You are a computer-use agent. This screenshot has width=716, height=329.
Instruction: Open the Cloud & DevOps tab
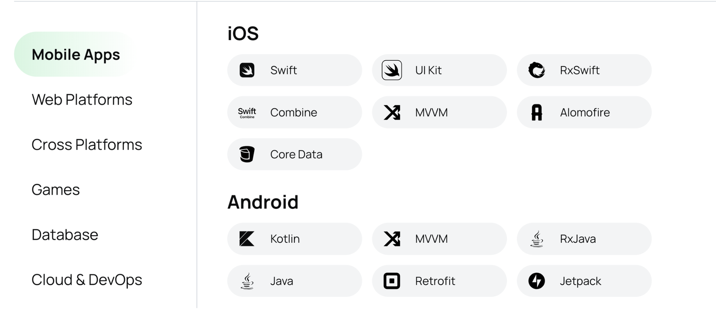87,280
